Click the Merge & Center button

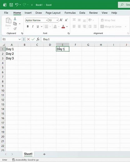pyautogui.click(x=111, y=27)
